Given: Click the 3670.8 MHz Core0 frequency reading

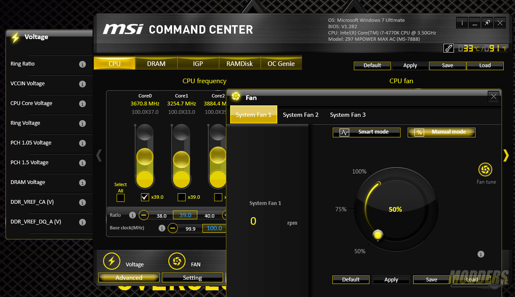Looking at the screenshot, I should (x=145, y=104).
